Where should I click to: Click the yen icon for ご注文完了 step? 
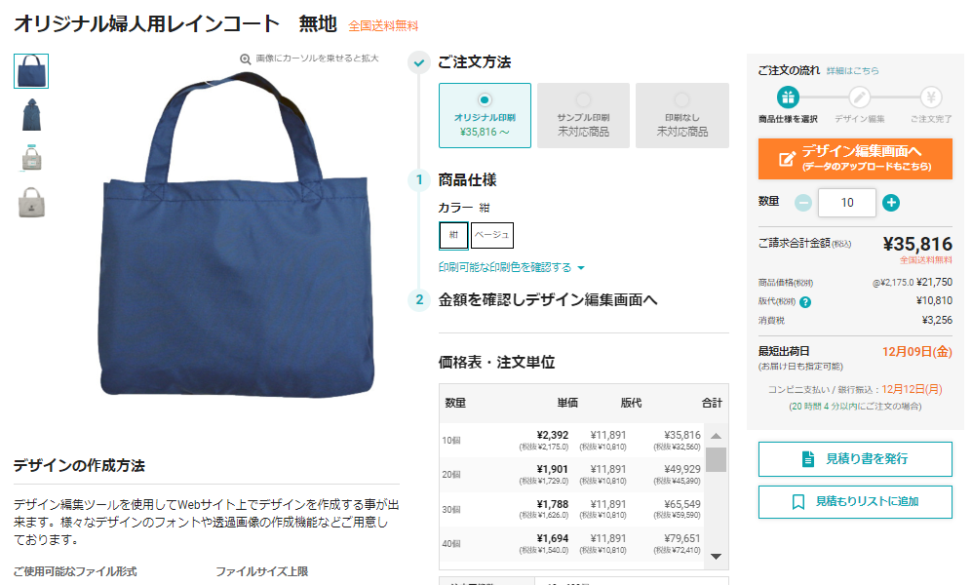930,97
